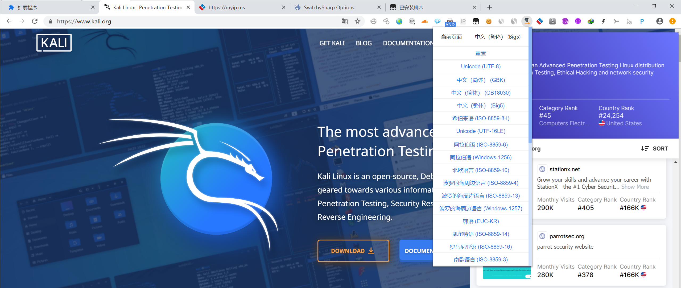Click the lightning bolt extension icon
Screen dimensions: 681x288
[x=603, y=21]
